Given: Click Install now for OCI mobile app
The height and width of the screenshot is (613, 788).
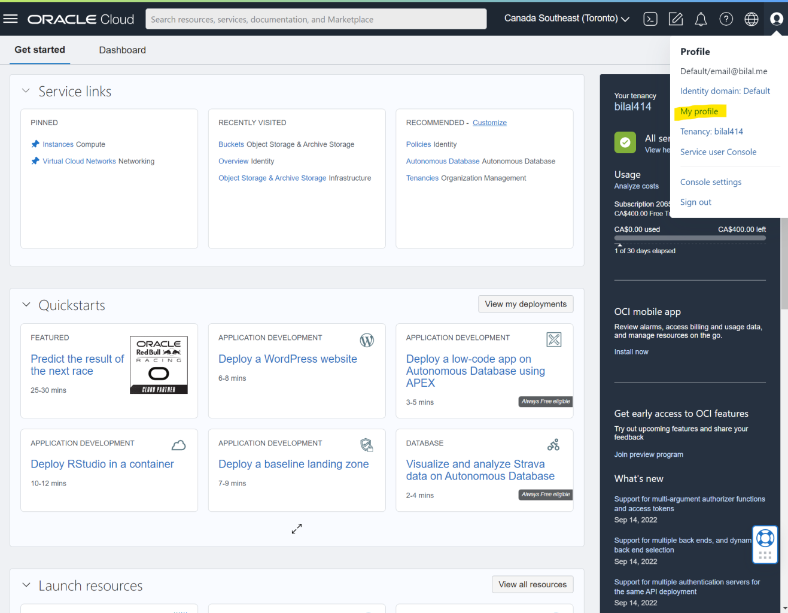Looking at the screenshot, I should click(631, 352).
